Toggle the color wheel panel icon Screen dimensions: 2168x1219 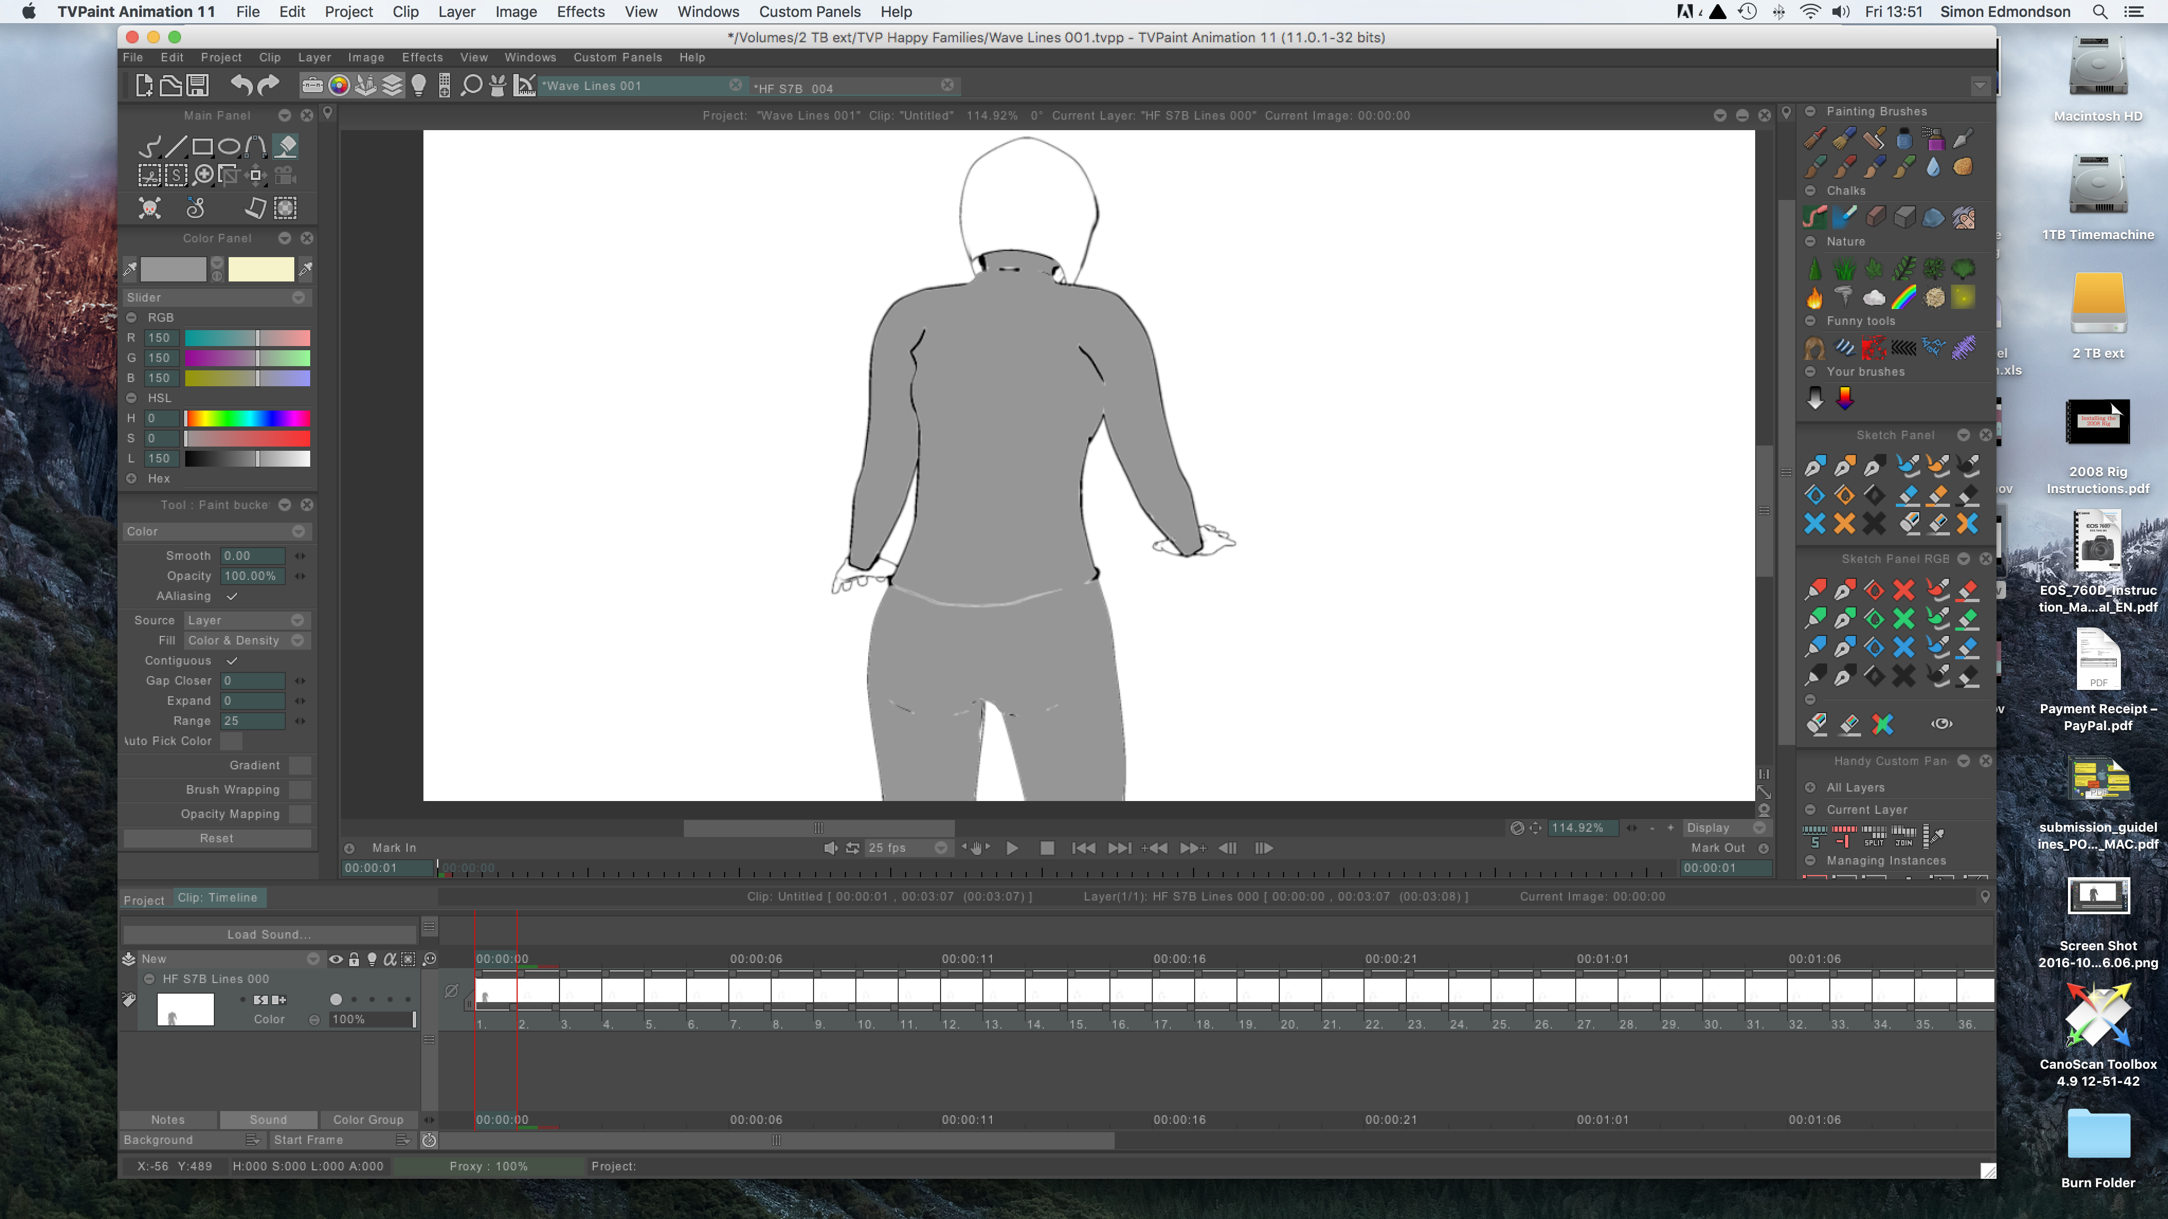tap(339, 85)
